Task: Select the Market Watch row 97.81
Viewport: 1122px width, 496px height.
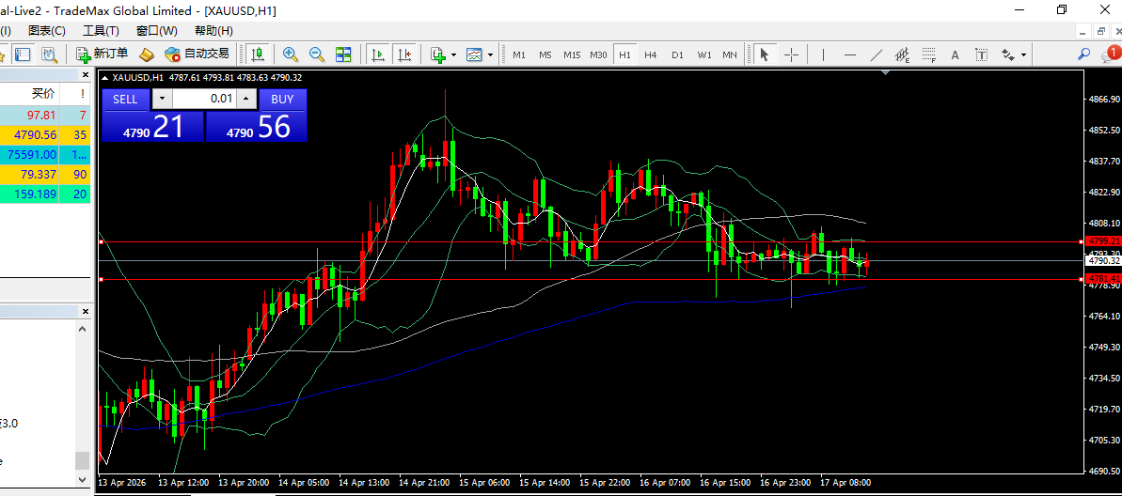Action: tap(45, 115)
